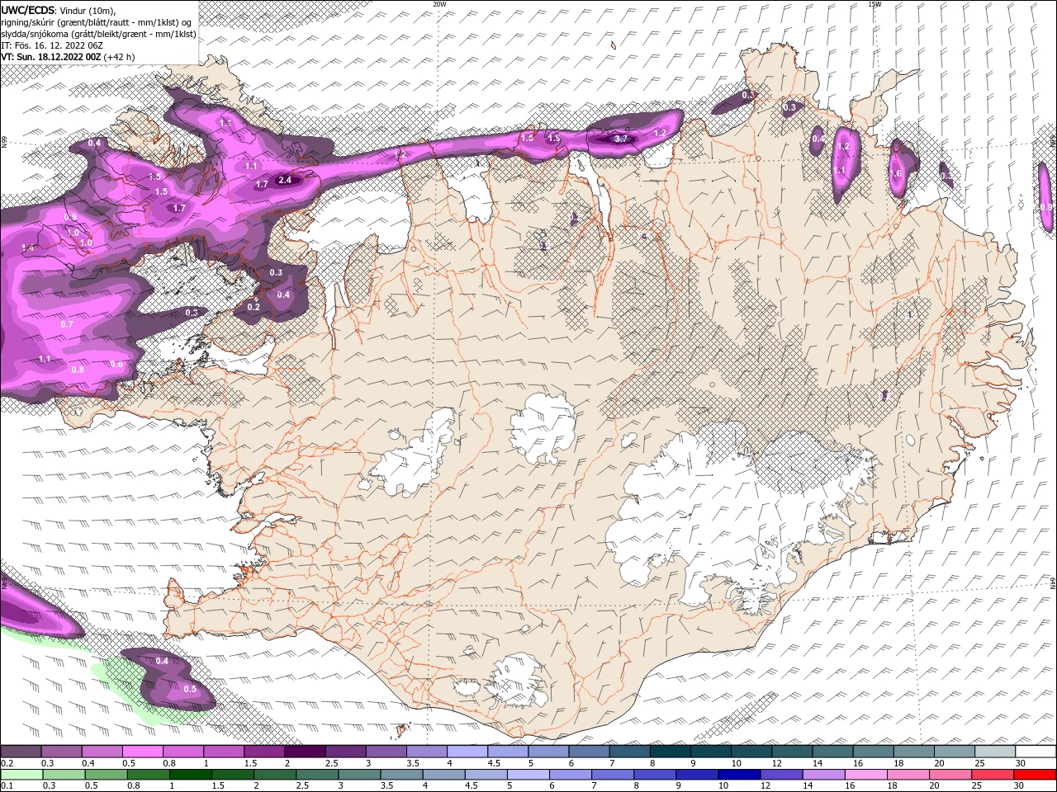Click the dark green rain swatch for 1–1.5 mm
1057x792 pixels.
pos(190,774)
